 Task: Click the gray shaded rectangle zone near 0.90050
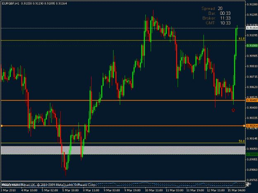coord(123,150)
